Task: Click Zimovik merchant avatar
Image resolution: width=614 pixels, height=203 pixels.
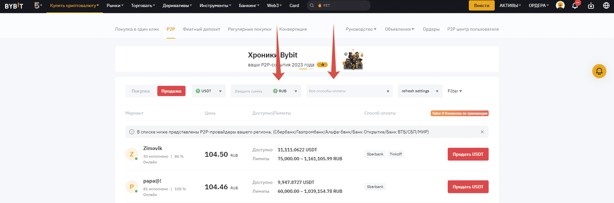Action: click(131, 154)
